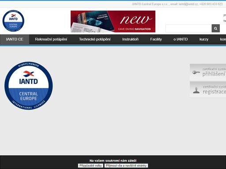The image size is (226, 169).
Task: Open the o IANTD menu item
Action: coord(181,39)
